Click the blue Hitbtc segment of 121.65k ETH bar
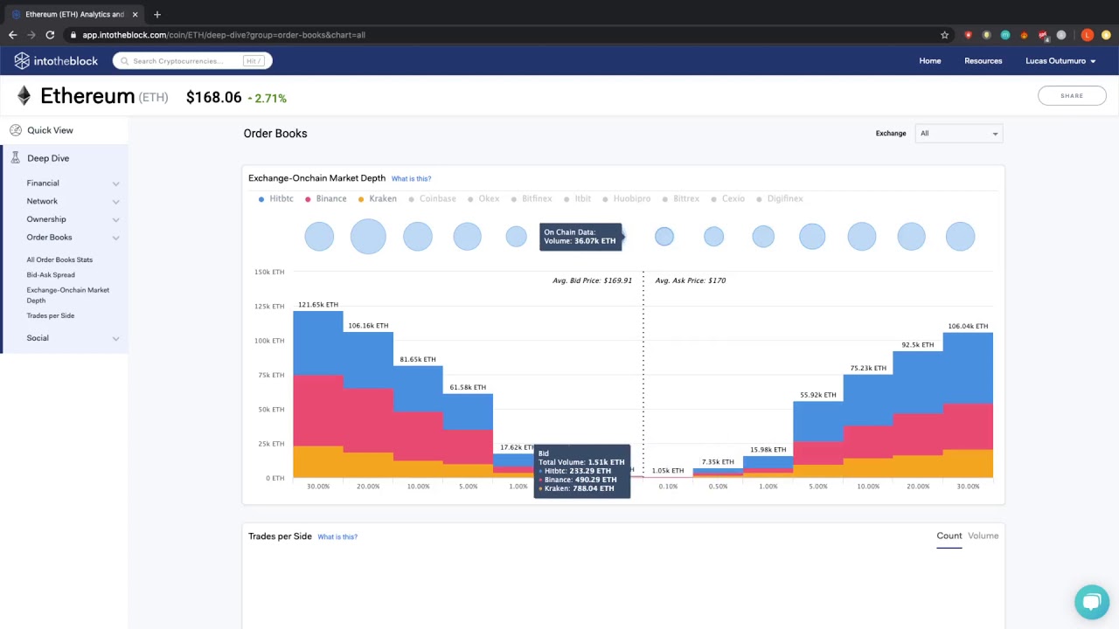 click(x=318, y=342)
